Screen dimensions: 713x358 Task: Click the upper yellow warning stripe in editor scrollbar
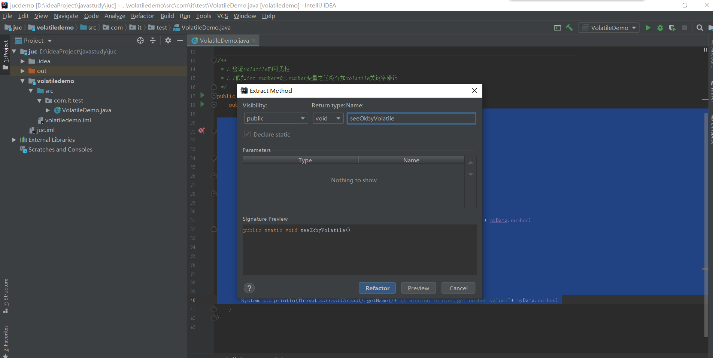point(705,100)
